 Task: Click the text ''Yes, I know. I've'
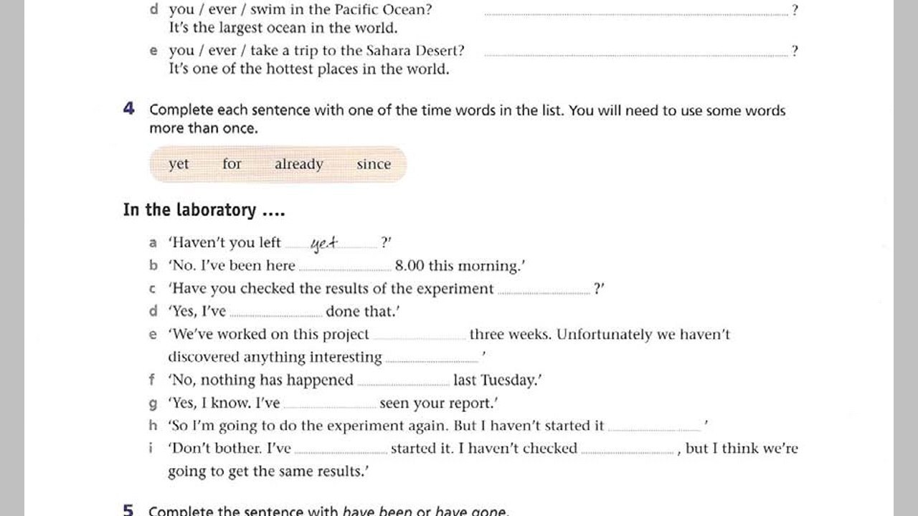tap(224, 403)
